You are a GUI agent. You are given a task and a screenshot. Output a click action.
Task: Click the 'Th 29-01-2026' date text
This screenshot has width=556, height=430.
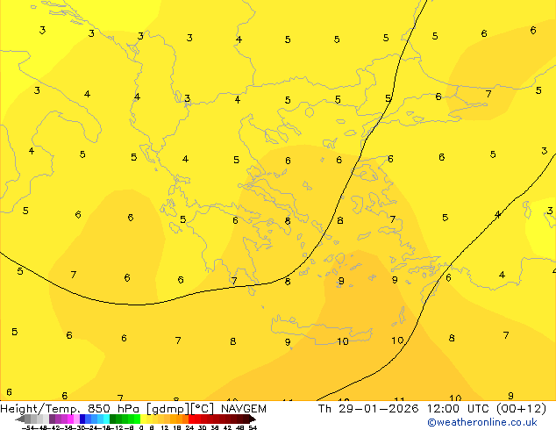(368, 409)
